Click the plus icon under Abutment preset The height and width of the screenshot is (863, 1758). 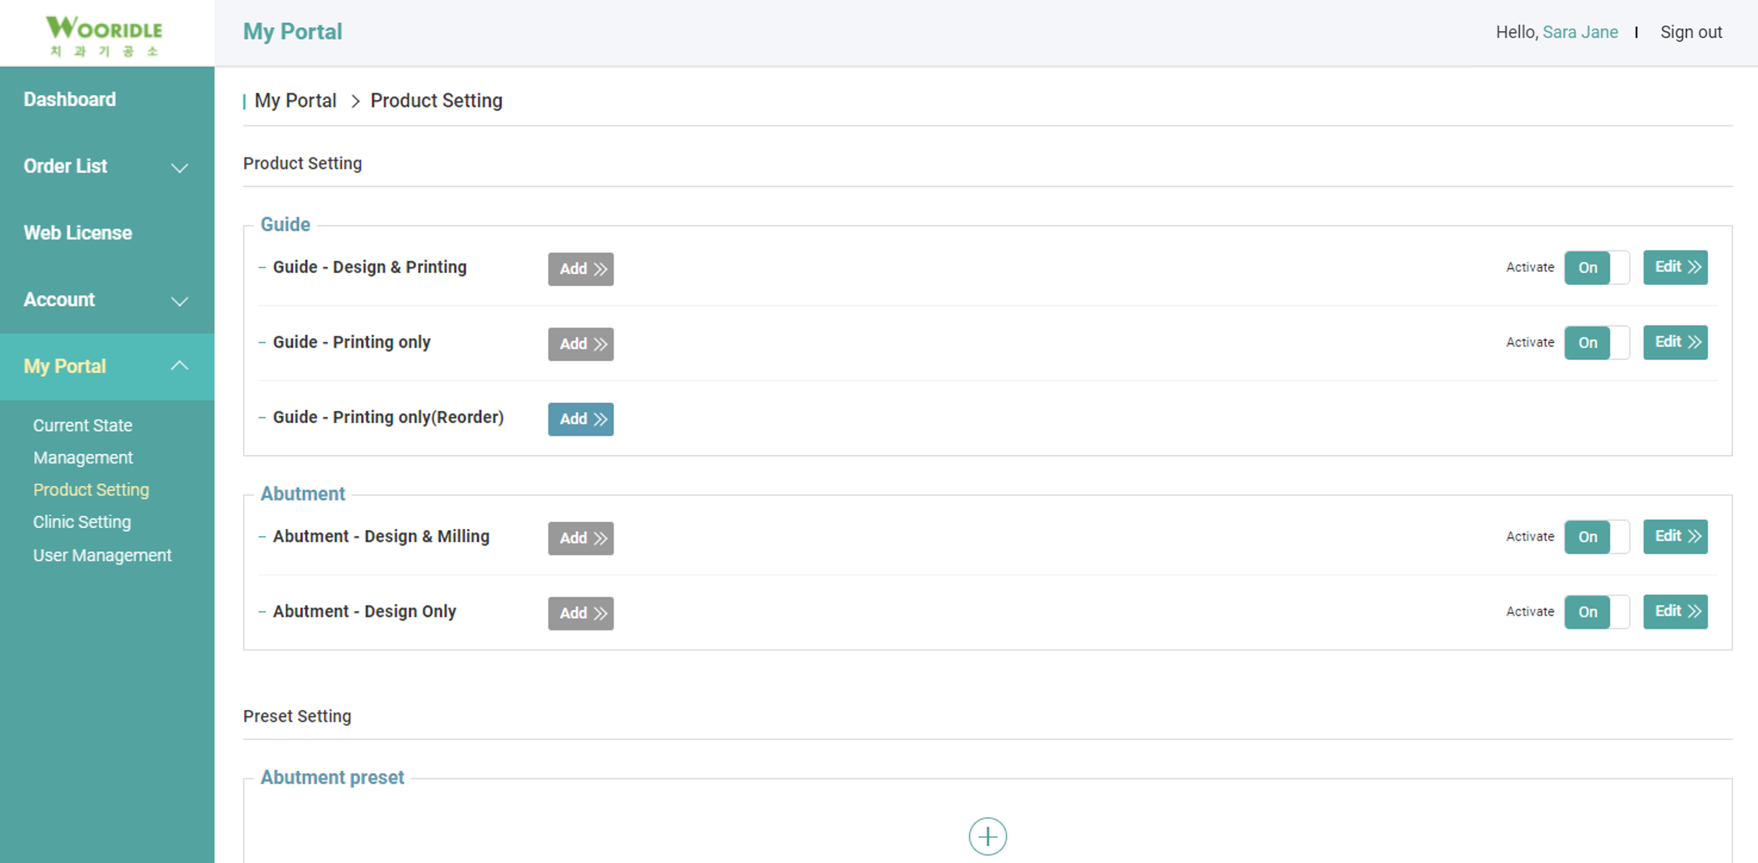pyautogui.click(x=987, y=836)
